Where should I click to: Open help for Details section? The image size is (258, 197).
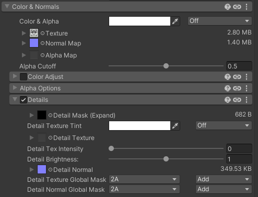point(228,100)
